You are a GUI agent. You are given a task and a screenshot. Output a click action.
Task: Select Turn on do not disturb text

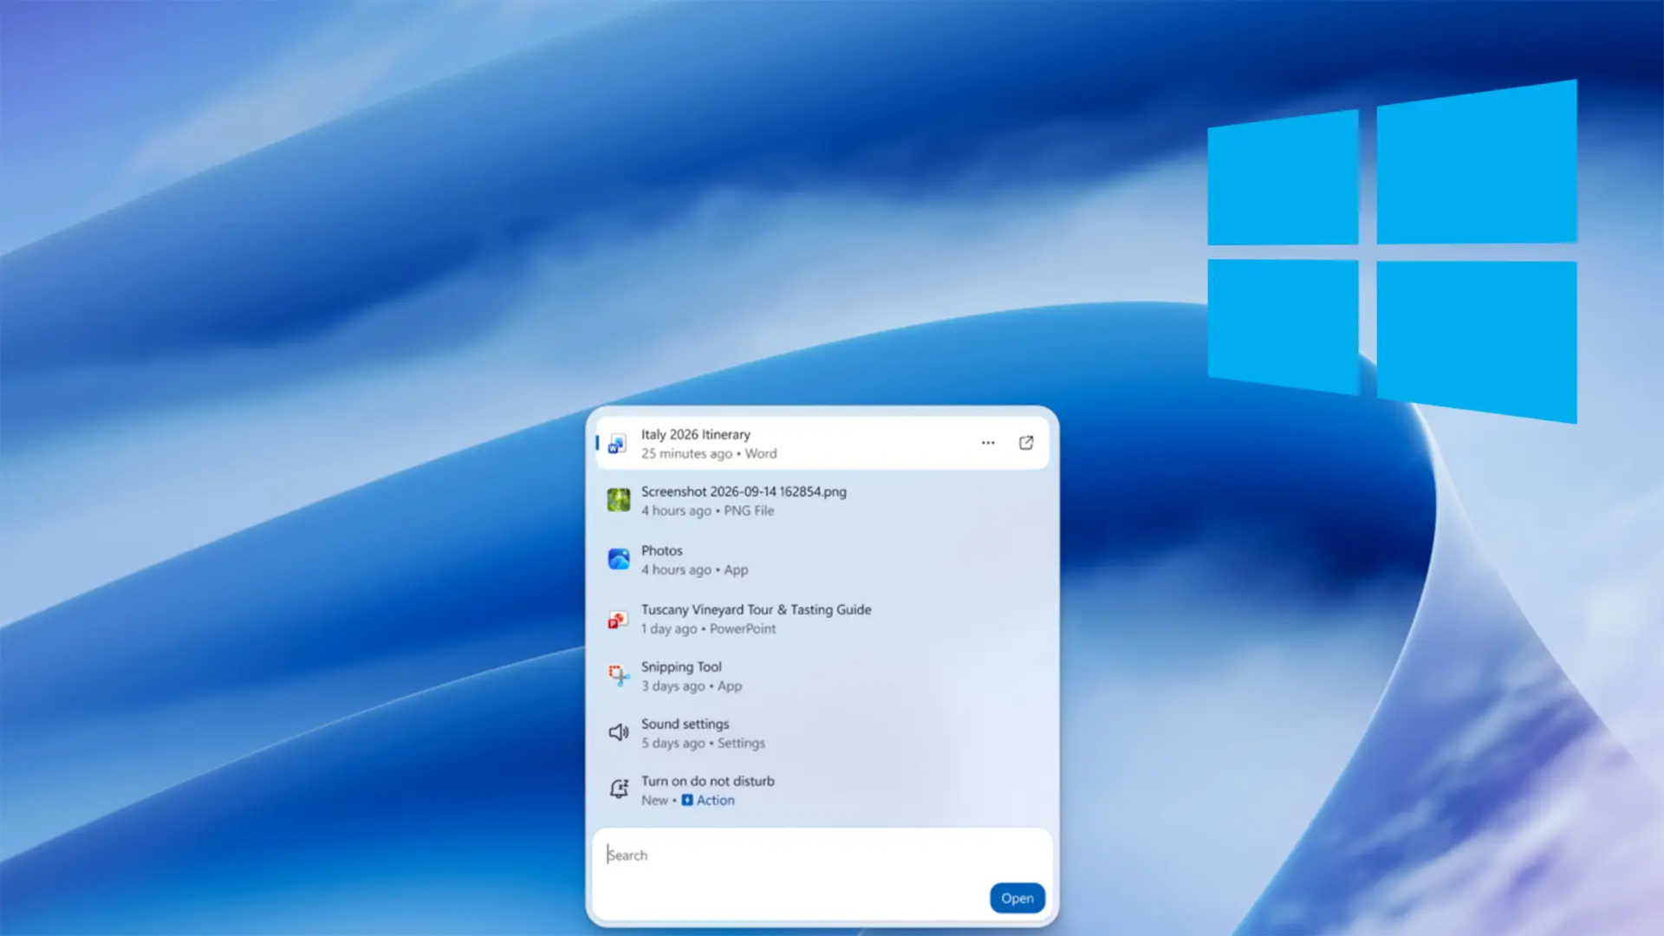pyautogui.click(x=708, y=781)
